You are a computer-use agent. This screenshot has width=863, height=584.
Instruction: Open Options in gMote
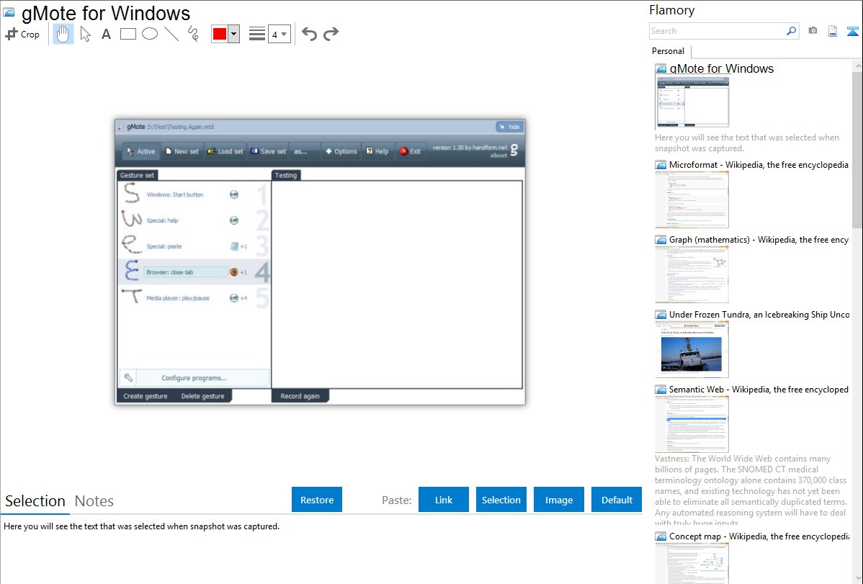pos(341,151)
